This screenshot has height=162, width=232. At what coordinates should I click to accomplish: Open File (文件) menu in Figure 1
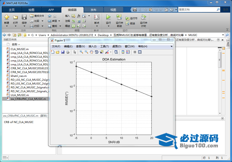click(x=56, y=46)
